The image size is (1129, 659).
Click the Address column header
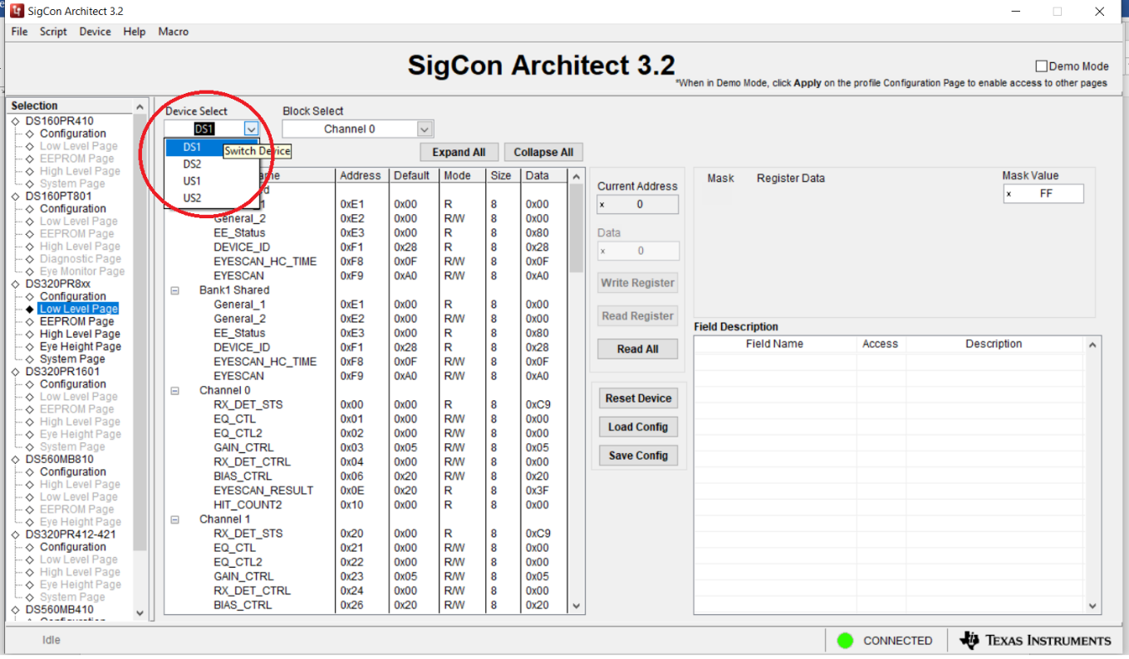point(361,176)
